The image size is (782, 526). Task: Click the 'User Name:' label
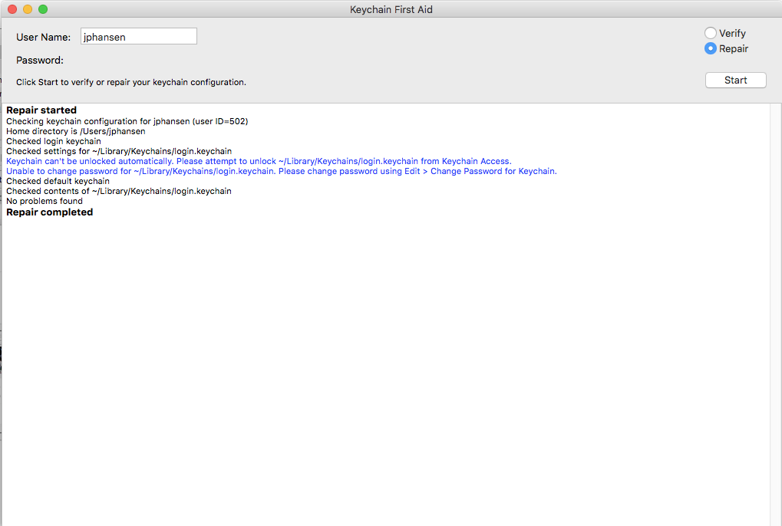(44, 38)
